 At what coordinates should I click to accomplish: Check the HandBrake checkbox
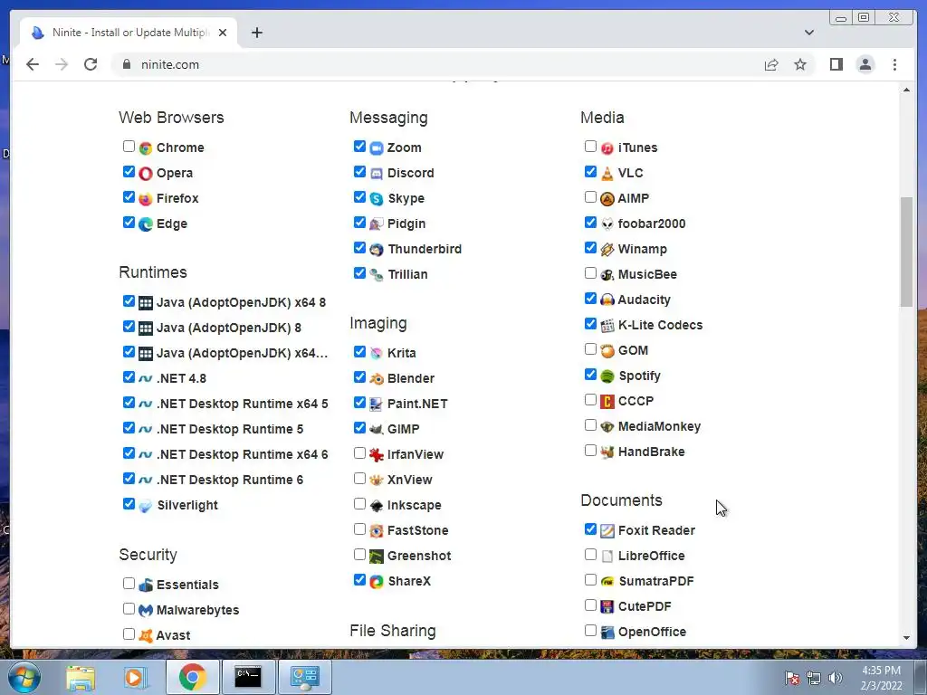coord(590,451)
